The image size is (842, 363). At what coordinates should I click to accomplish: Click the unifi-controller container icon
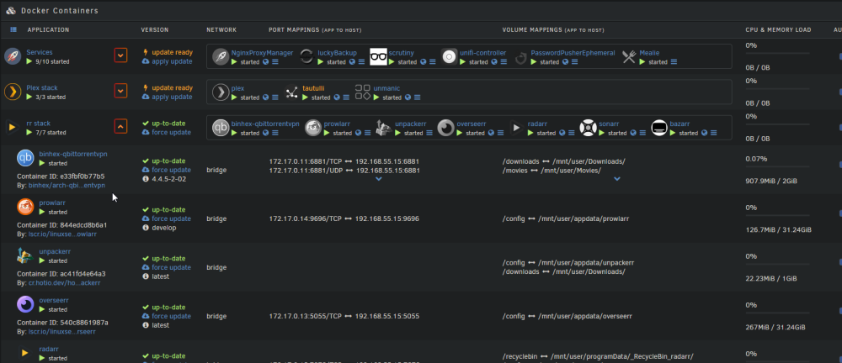click(449, 56)
